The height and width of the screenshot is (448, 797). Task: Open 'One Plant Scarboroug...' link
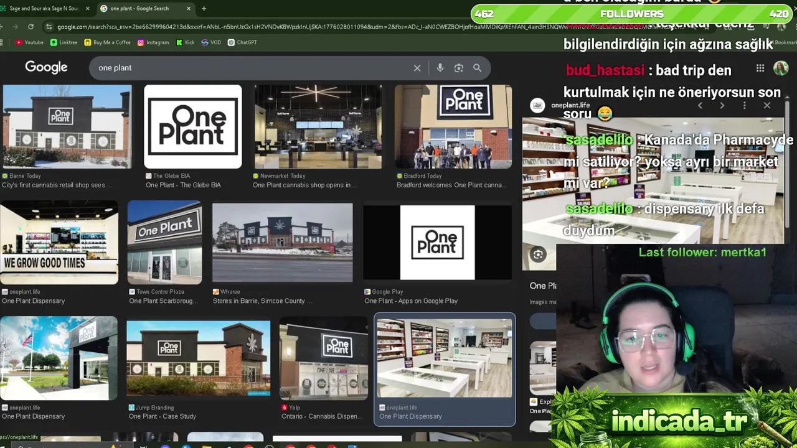163,301
